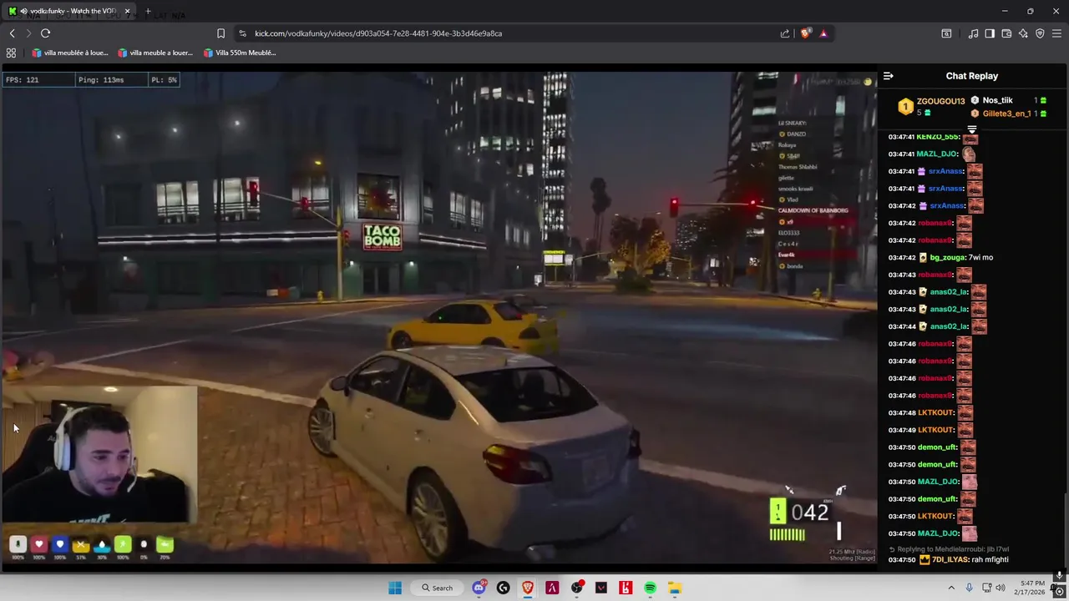The image size is (1069, 601).
Task: Open File Explorer from the taskbar
Action: point(674,588)
